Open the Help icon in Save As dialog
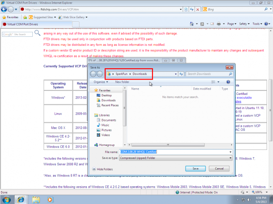The image size is (273, 204). (228, 82)
